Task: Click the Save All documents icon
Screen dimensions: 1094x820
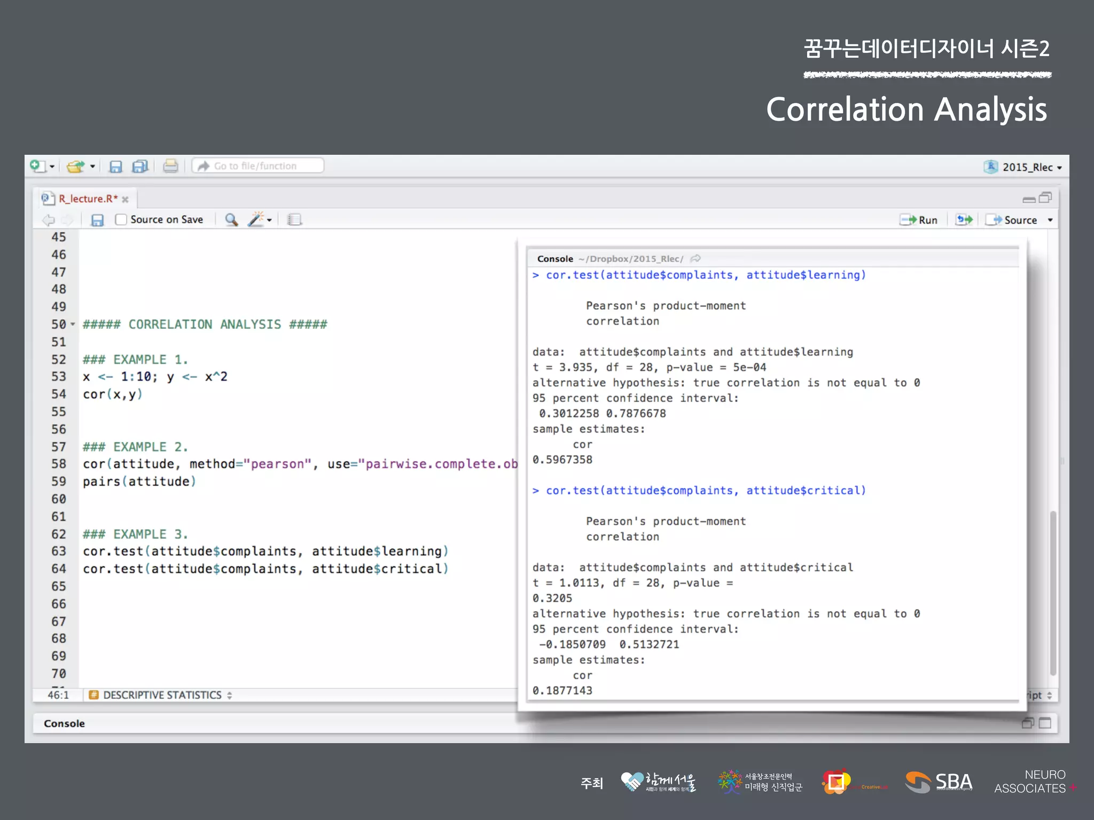Action: (x=140, y=167)
